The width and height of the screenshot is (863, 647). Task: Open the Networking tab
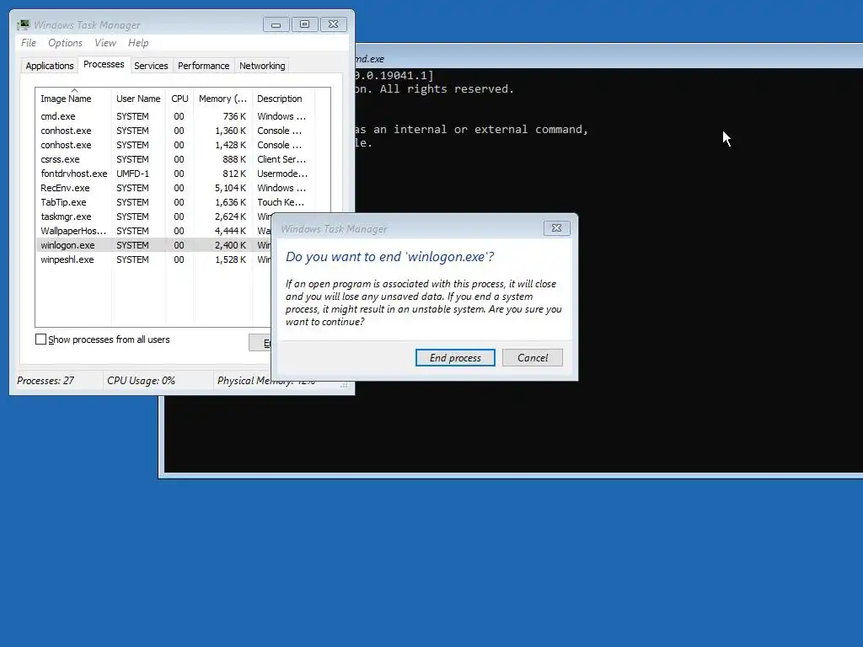click(262, 66)
